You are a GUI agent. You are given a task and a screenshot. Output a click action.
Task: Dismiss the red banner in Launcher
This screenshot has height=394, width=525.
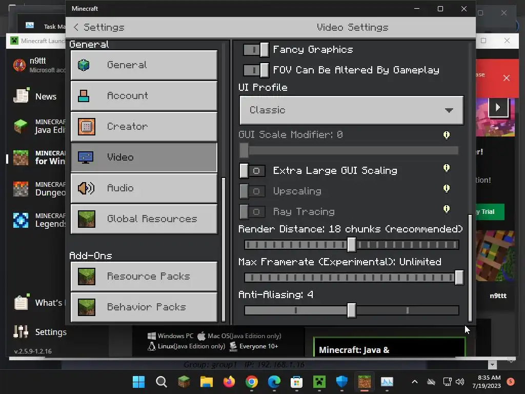pos(506,78)
